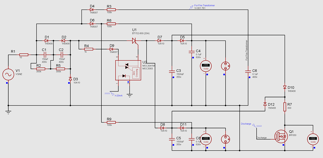Click the 1N5408 label beside D12
This screenshot has height=158, width=323.
272,108
